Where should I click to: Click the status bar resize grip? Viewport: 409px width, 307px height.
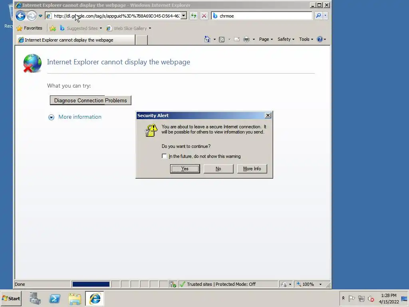328,285
